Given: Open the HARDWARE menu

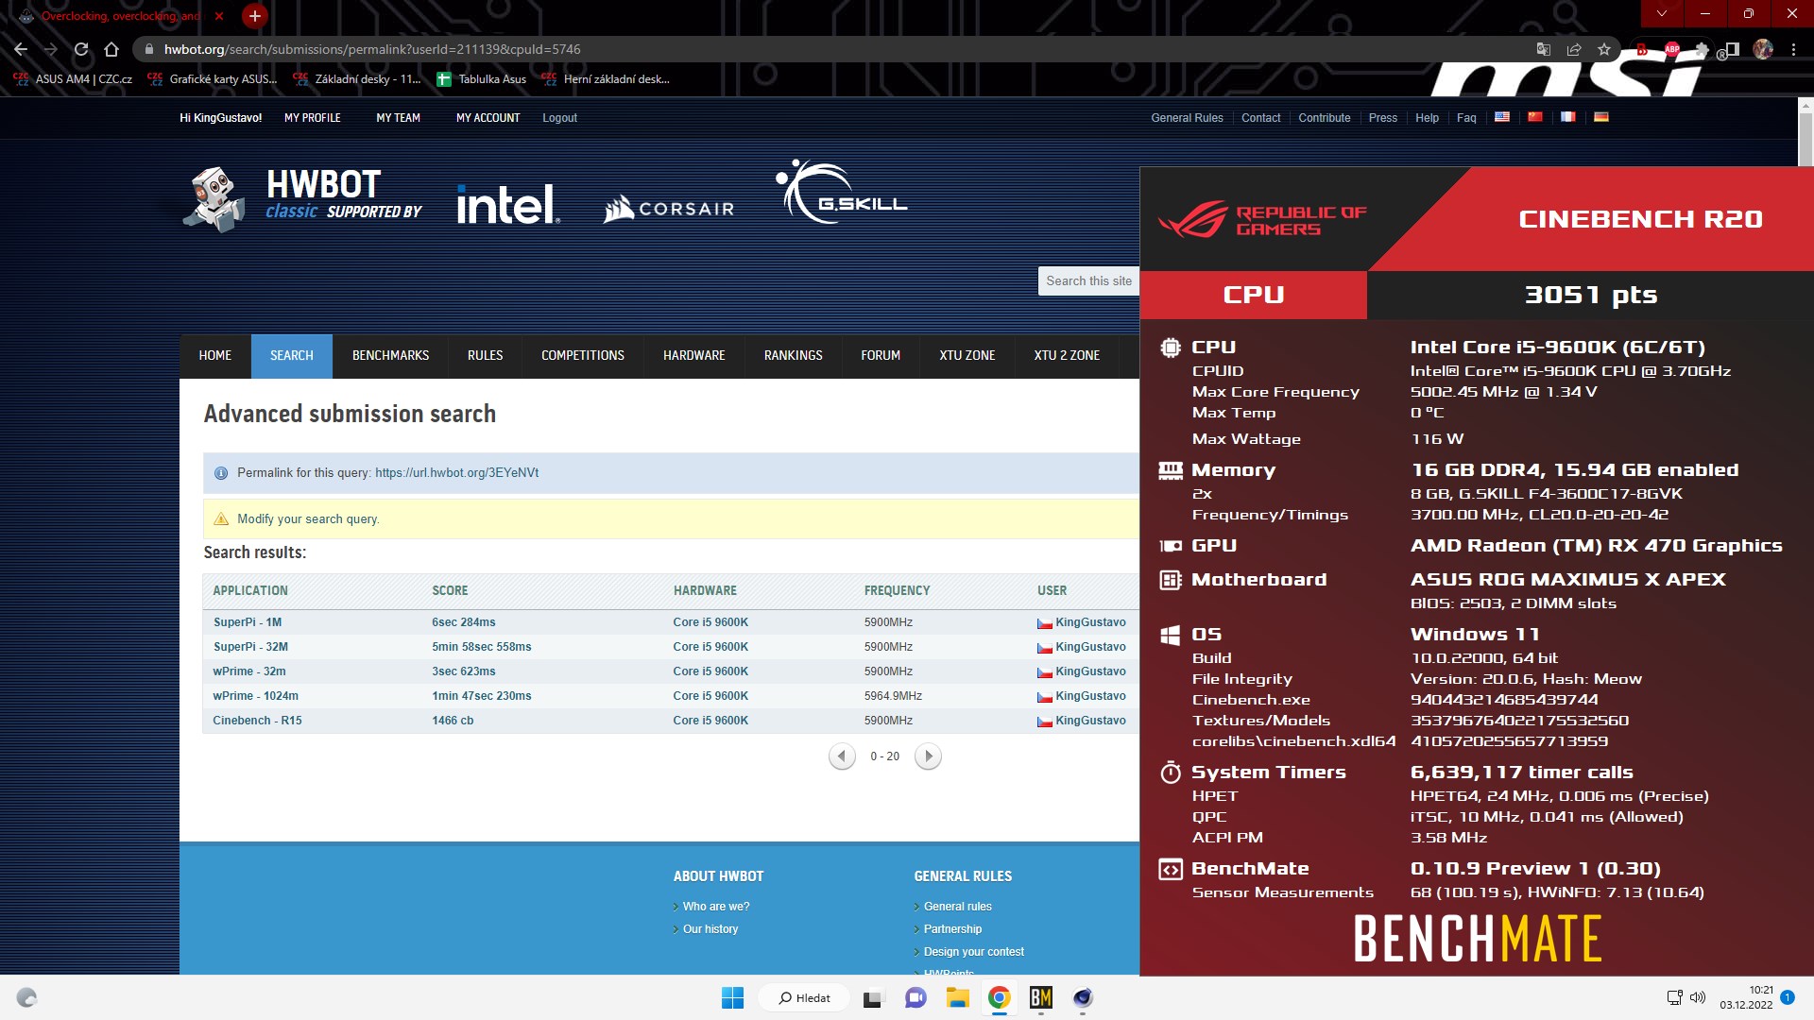Looking at the screenshot, I should (x=694, y=356).
